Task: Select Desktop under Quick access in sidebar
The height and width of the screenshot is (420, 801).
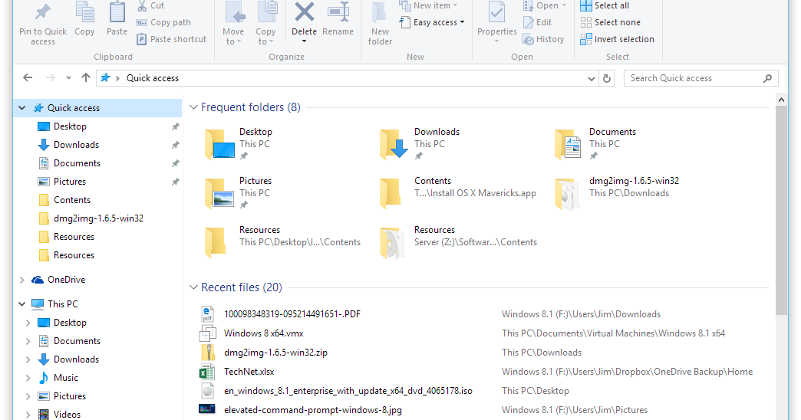Action: 70,126
